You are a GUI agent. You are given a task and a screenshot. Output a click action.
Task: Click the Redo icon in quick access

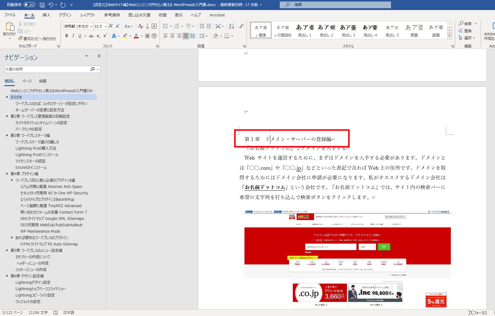click(x=63, y=5)
